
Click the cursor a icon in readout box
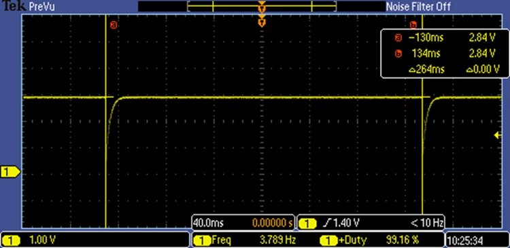pyautogui.click(x=398, y=38)
